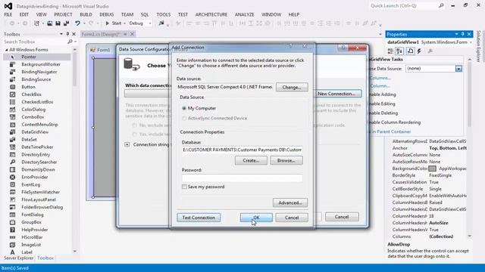This screenshot has width=485, height=272.
Task: Open the Start button dropdown arrow
Action: tap(124, 23)
